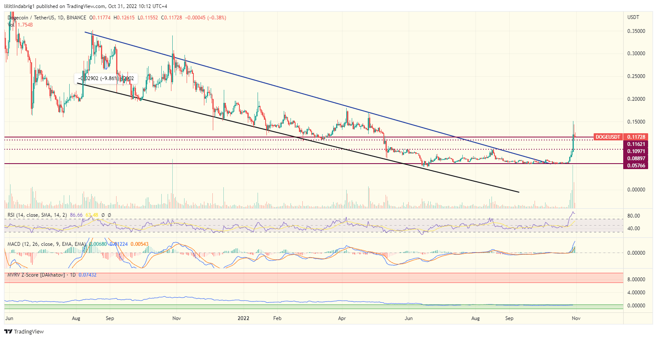Image resolution: width=657 pixels, height=339 pixels.
Task: Click the 0.05766 support level price label
Action: [x=635, y=166]
